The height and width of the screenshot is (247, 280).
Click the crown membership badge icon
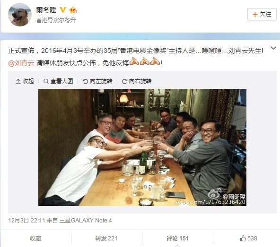pyautogui.click(x=73, y=10)
